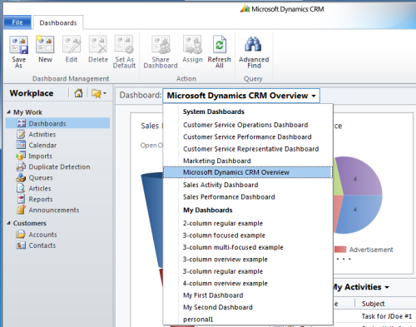This screenshot has height=327, width=416.
Task: Select 3-column focused example dashboard
Action: [x=224, y=235]
